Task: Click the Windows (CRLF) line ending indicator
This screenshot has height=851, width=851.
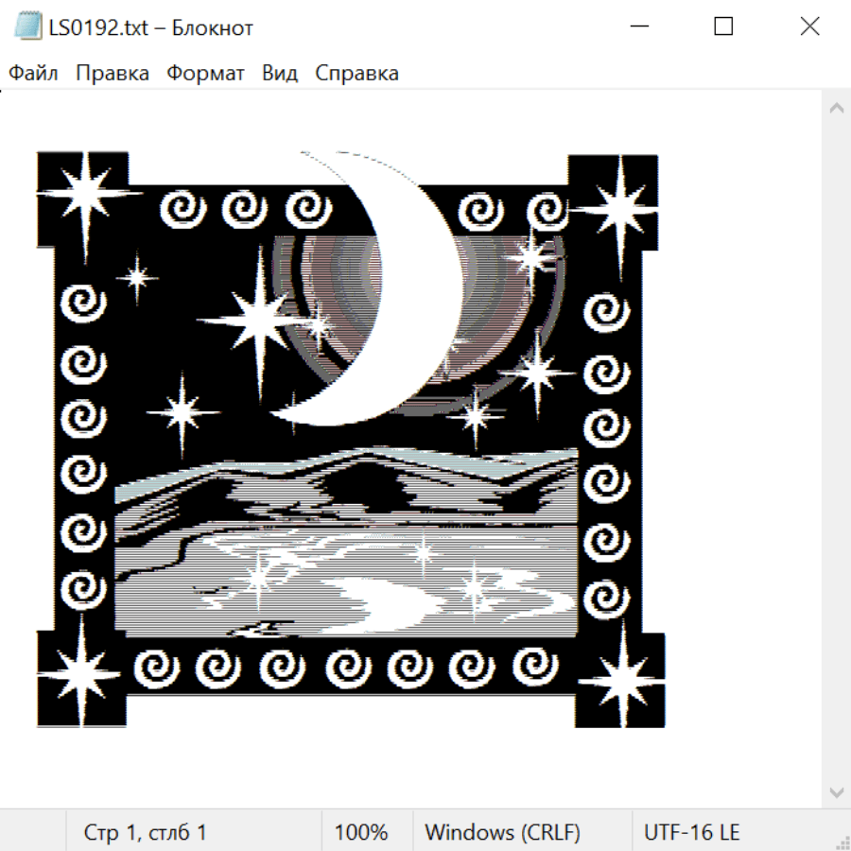Action: point(502,832)
